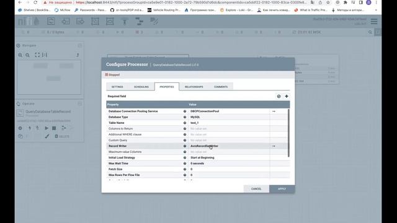Bookmark page with star icon

click(328, 2)
